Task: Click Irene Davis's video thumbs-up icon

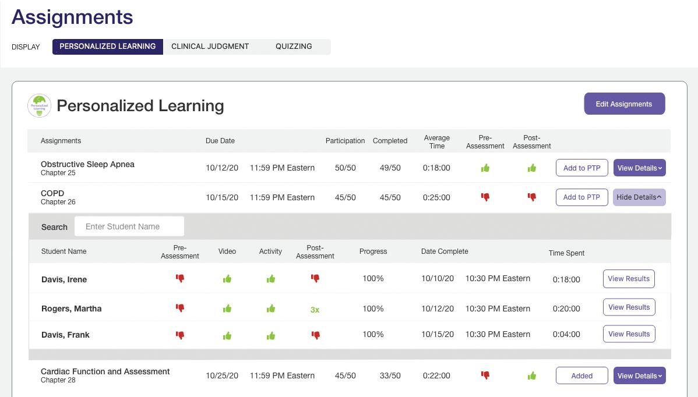Action: click(x=227, y=279)
